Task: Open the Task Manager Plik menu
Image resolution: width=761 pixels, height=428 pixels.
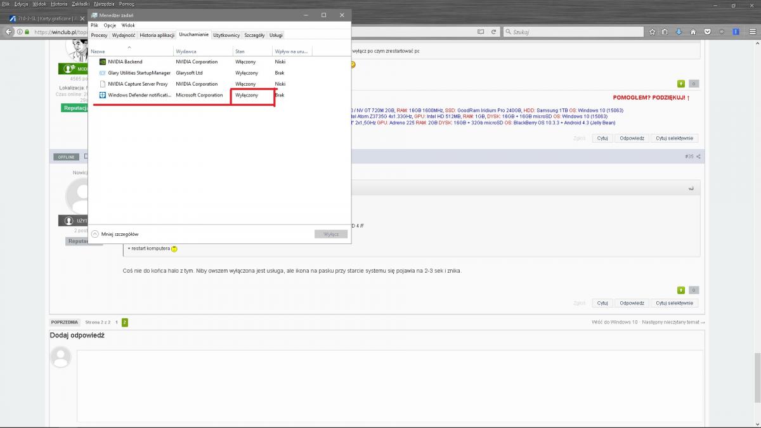Action: point(94,25)
